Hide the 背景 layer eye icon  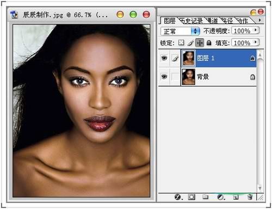(x=164, y=77)
